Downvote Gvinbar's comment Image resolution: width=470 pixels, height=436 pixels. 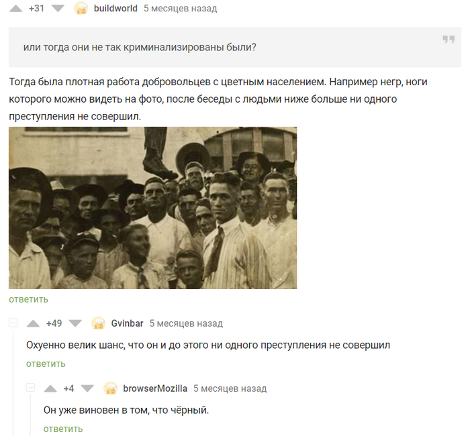(x=75, y=323)
